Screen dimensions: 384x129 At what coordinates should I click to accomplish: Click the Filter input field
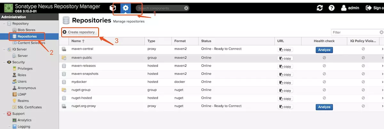pyautogui.click(x=355, y=32)
